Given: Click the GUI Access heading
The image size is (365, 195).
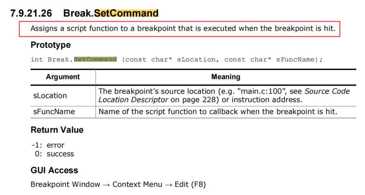Looking at the screenshot, I should click(x=54, y=170).
